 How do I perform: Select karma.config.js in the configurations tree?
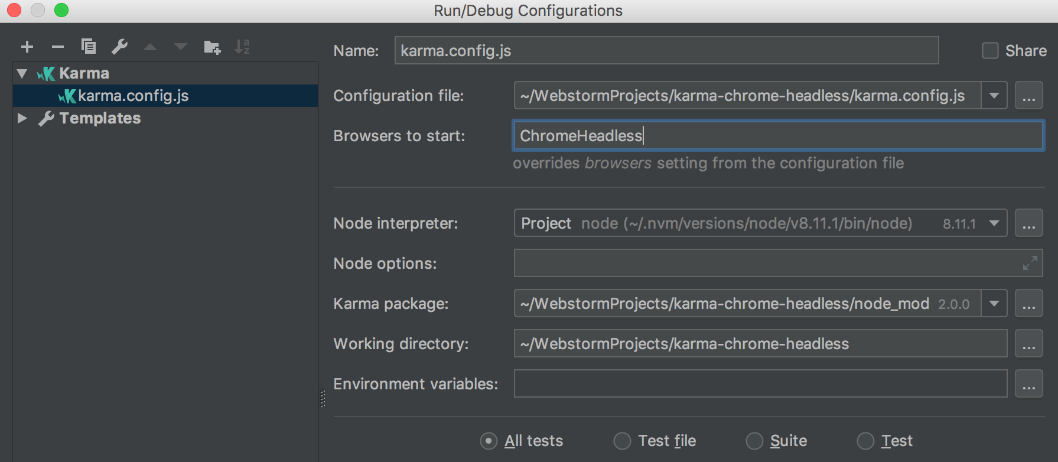(165, 96)
